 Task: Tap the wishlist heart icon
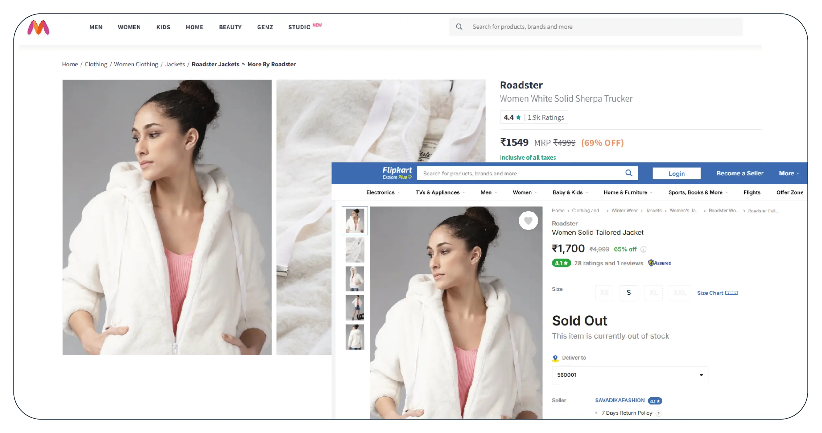528,221
